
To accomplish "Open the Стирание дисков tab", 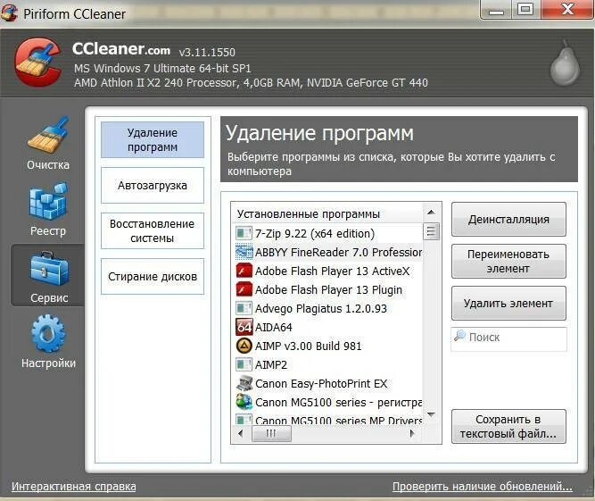I will click(153, 276).
